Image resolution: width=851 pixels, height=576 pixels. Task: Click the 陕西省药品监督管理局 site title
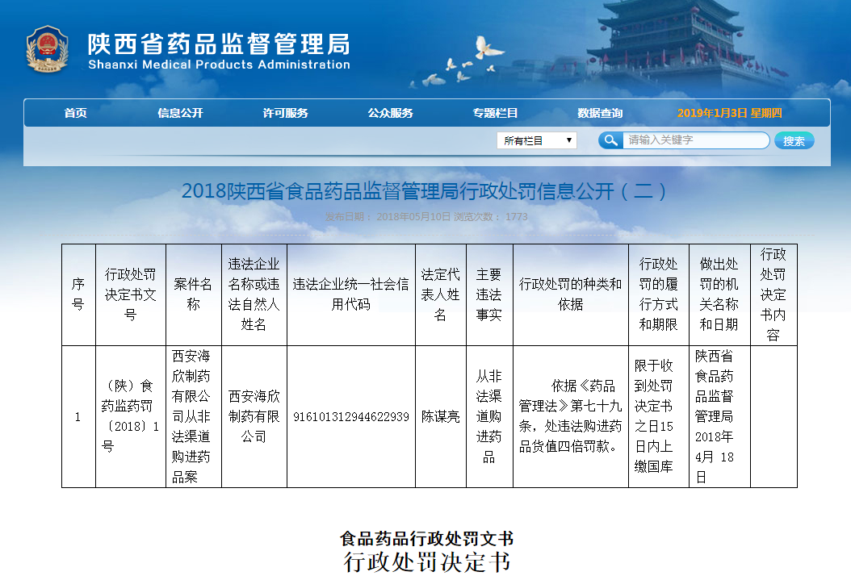pos(218,42)
